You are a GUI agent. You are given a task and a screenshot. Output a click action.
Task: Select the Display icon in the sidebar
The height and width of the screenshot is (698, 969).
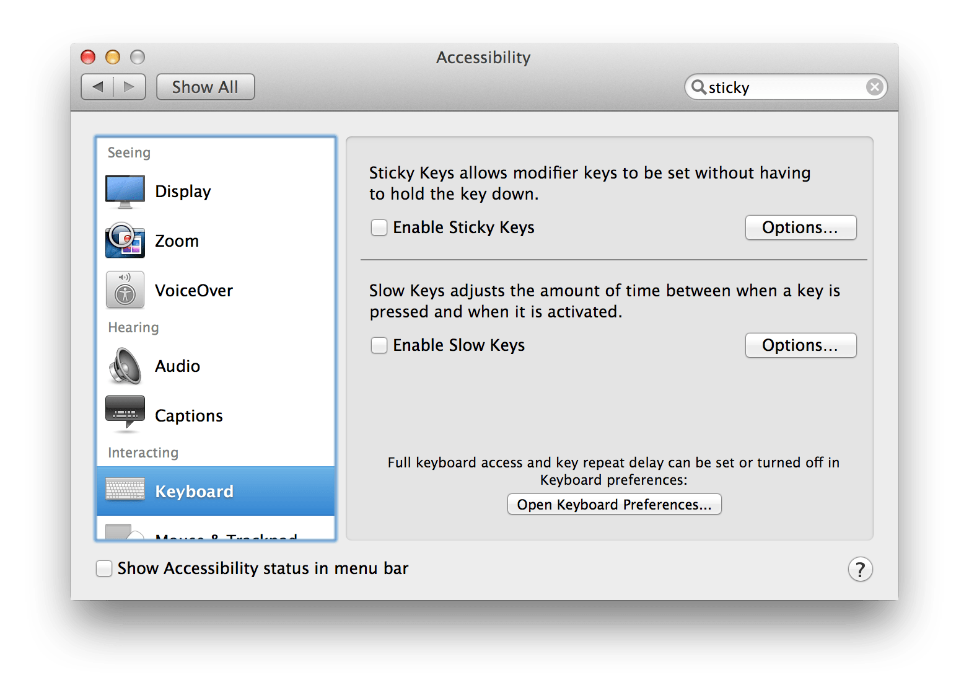[x=125, y=191]
